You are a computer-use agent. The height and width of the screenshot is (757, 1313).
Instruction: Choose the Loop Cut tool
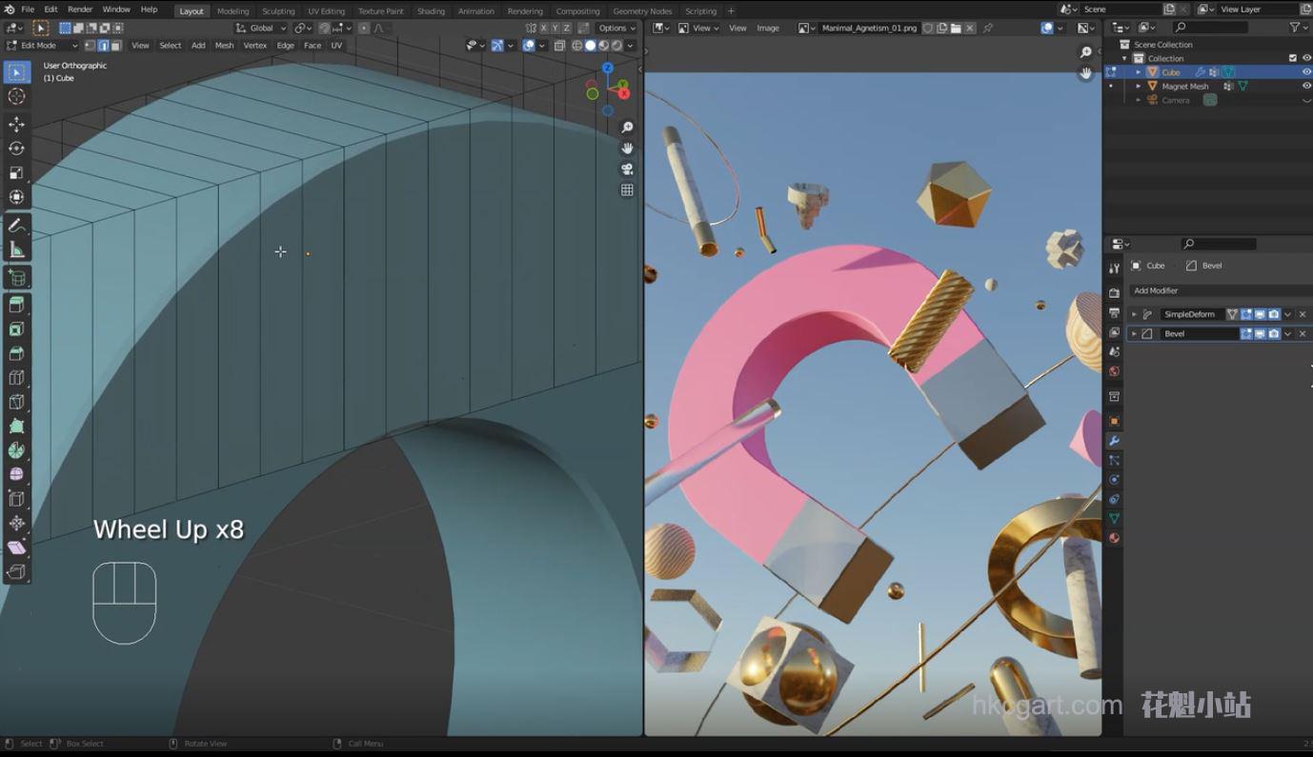(x=16, y=378)
